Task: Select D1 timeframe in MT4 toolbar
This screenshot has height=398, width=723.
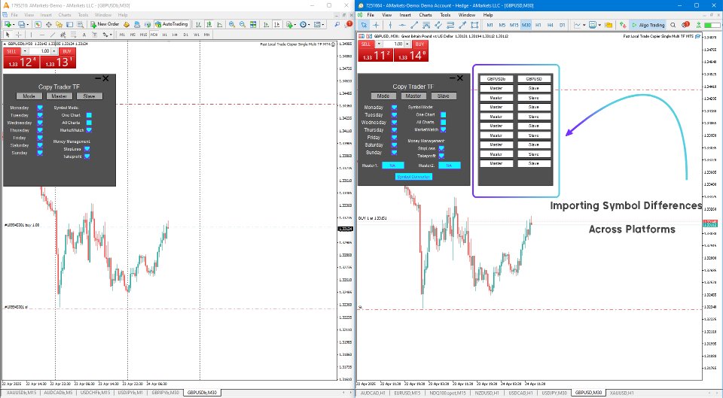Action: point(186,35)
